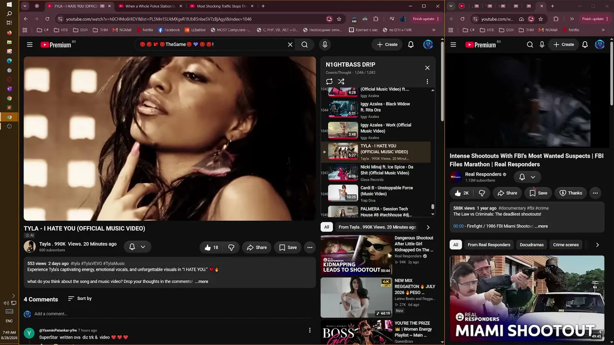Dislike the Intense Shootouts video

482,193
